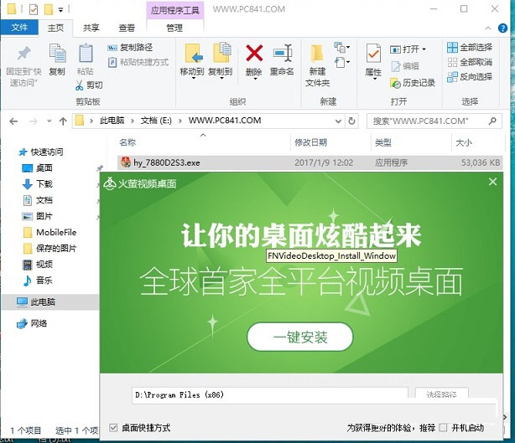Expand Quick Access toolbar customize arrow
Viewport: 515px width, 443px height.
click(60, 10)
